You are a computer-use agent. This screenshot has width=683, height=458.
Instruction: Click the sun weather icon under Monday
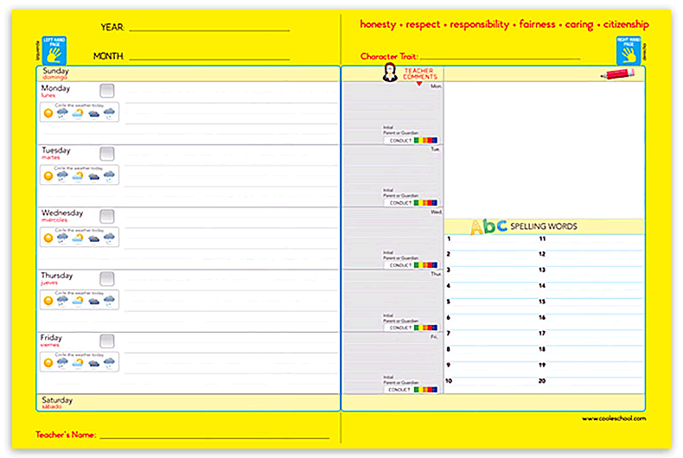(x=48, y=113)
